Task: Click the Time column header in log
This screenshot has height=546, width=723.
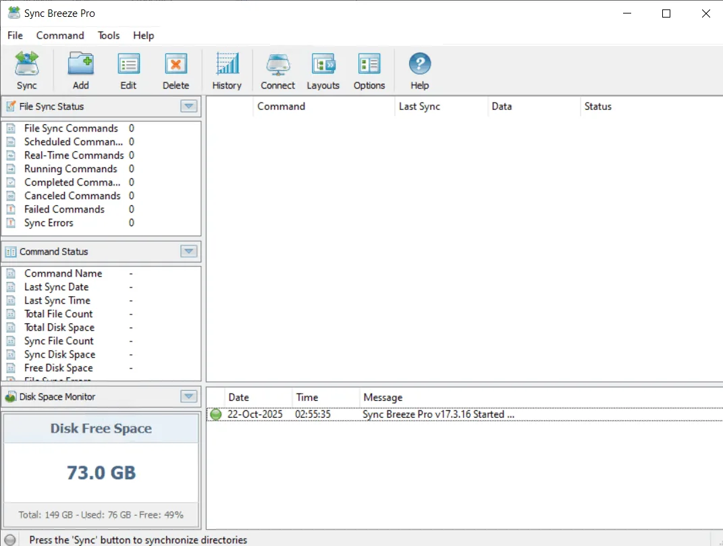Action: click(325, 398)
